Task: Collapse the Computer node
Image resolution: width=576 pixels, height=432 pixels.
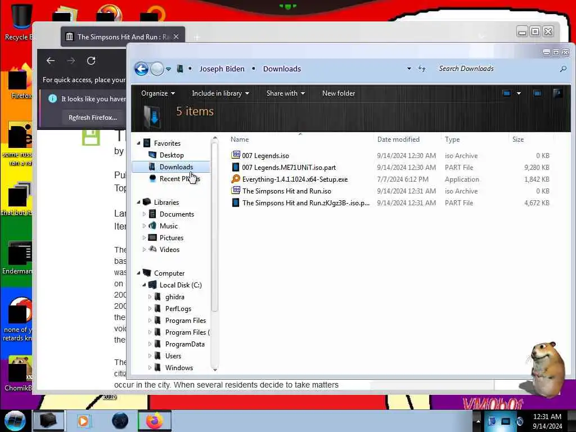Action: (138, 273)
